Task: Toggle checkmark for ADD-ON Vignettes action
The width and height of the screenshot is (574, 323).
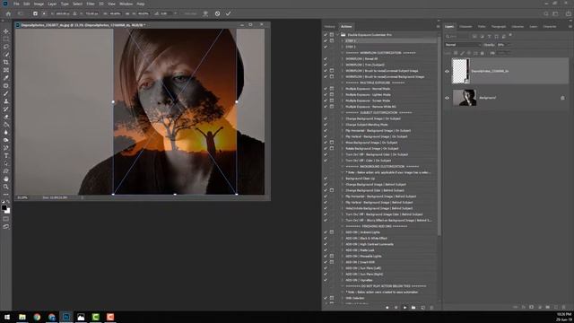Action: tap(326, 280)
